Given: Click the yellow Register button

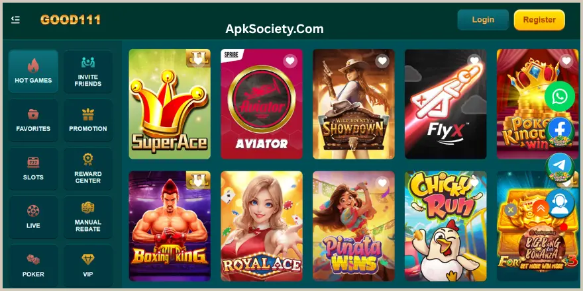Looking at the screenshot, I should coord(539,20).
